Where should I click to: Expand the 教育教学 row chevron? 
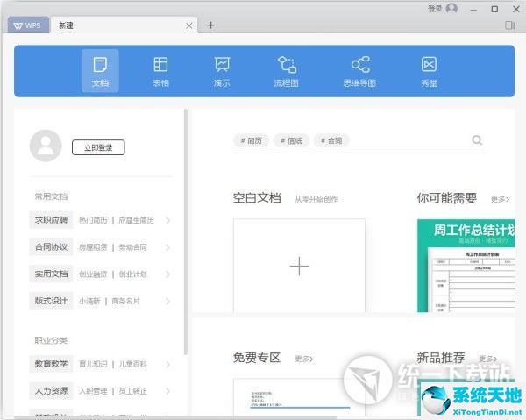168,364
